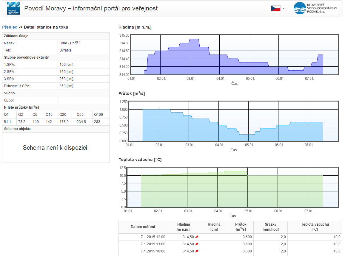
Task: Click the Srážky column header
Action: tap(270, 227)
